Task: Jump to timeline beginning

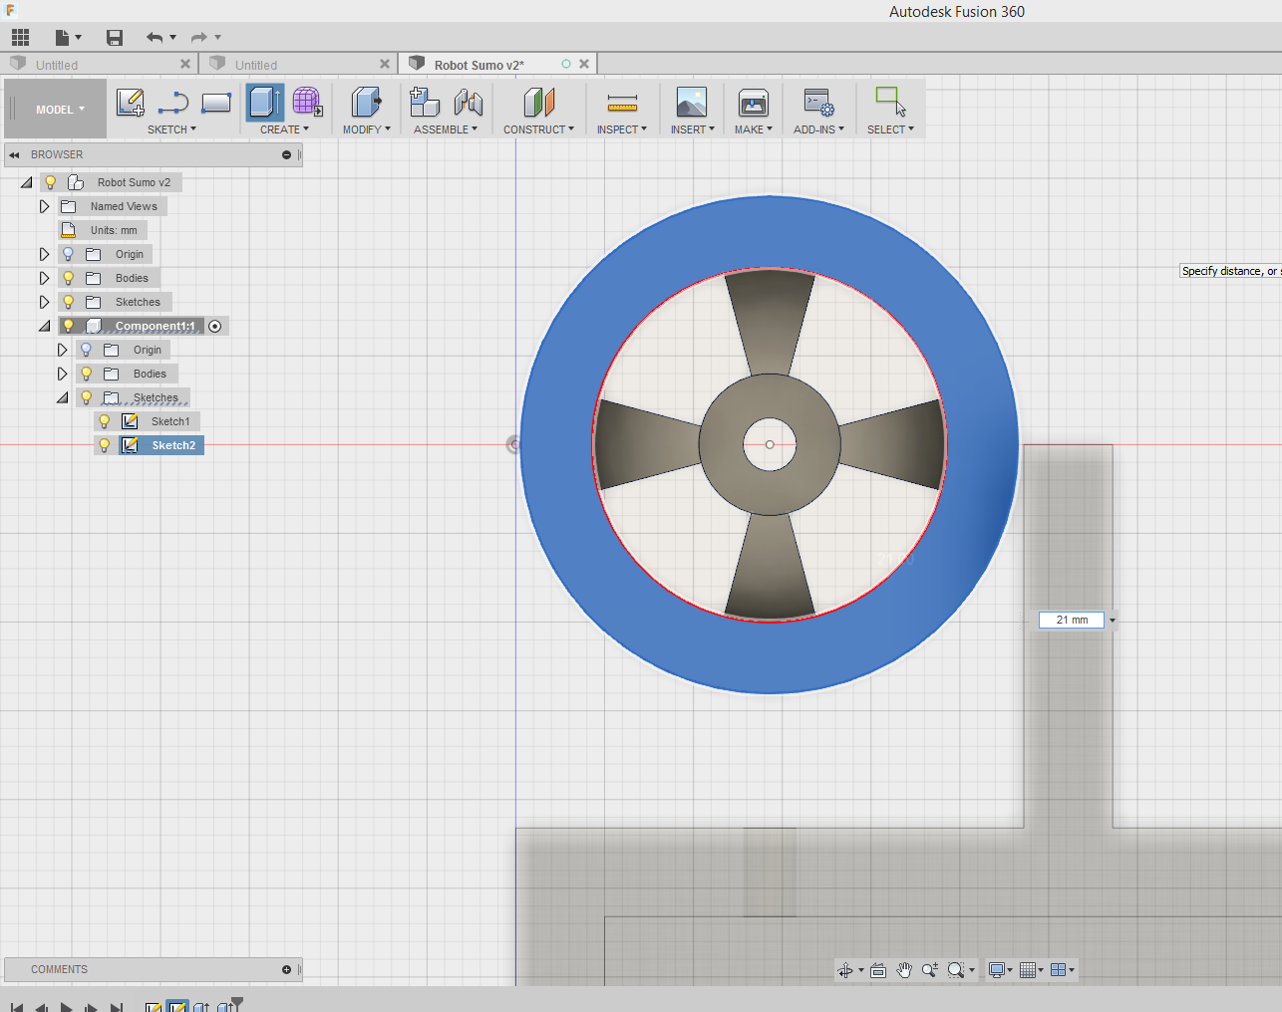Action: pyautogui.click(x=17, y=1007)
